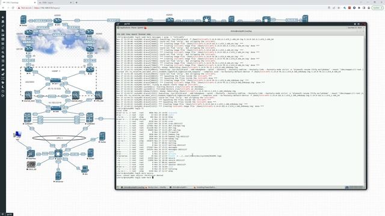Open the Places menu in the desktop panel
Viewport: 385px width, 216px height.
[x=133, y=28]
